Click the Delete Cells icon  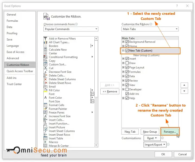(x=45, y=75)
